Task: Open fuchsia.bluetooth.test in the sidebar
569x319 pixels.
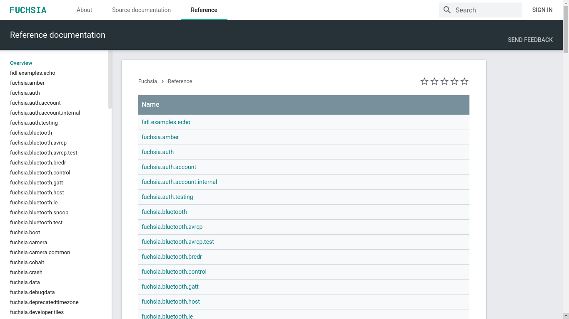Action: pos(36,223)
